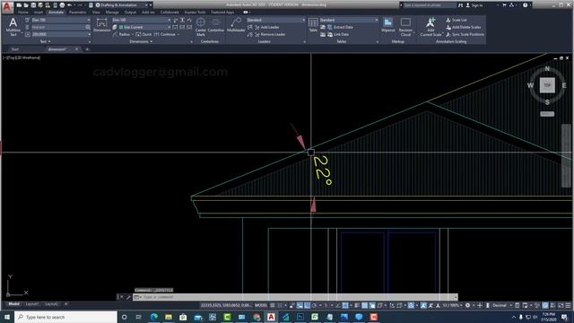The image size is (574, 323).
Task: Switch to the Manage ribbon tab
Action: [x=112, y=12]
